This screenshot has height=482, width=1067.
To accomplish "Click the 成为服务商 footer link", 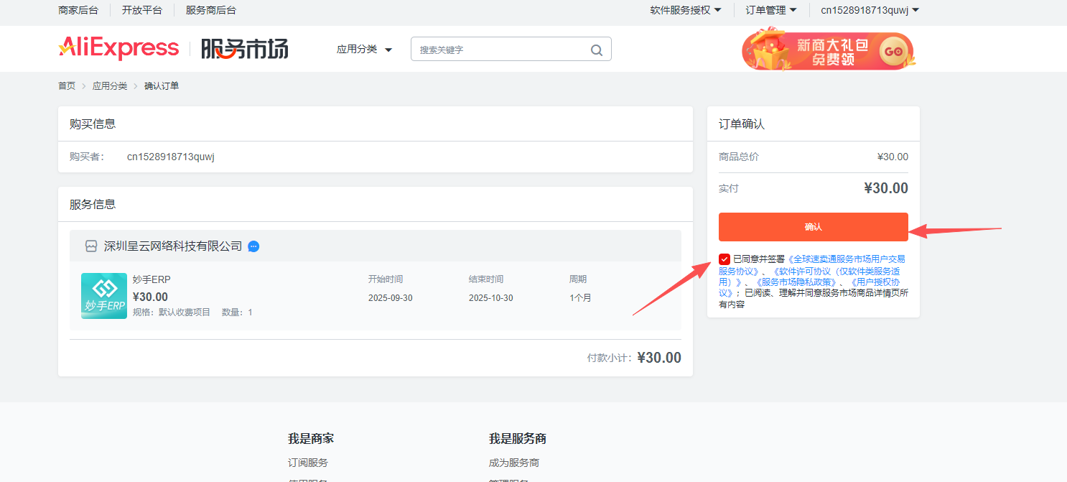I will (514, 463).
